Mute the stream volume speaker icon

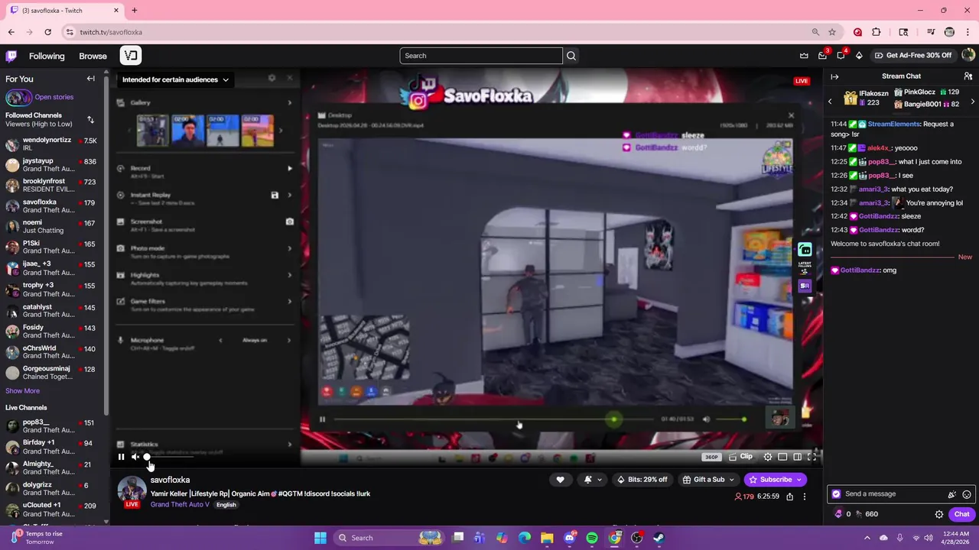click(x=135, y=457)
